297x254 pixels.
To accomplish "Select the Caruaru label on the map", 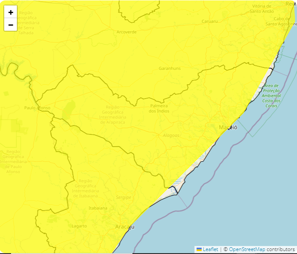I will point(210,21).
